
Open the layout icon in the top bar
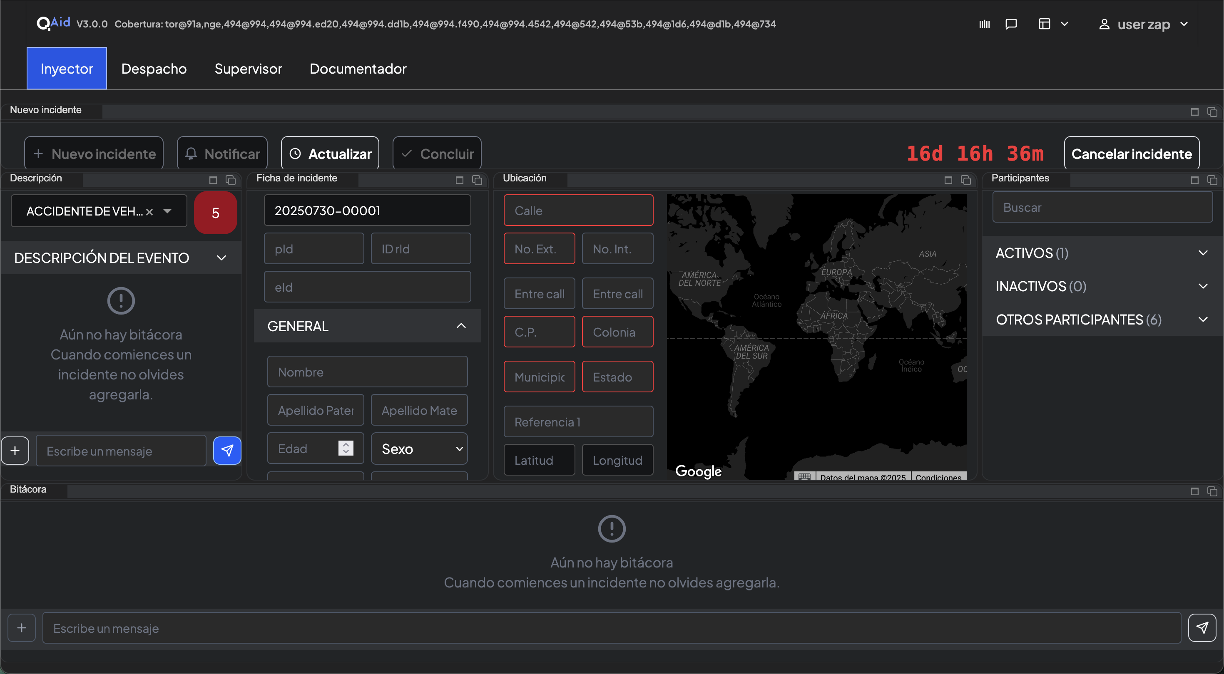pos(1044,24)
